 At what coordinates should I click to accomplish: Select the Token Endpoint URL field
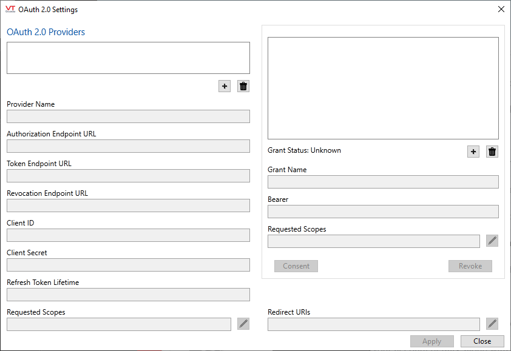click(128, 176)
